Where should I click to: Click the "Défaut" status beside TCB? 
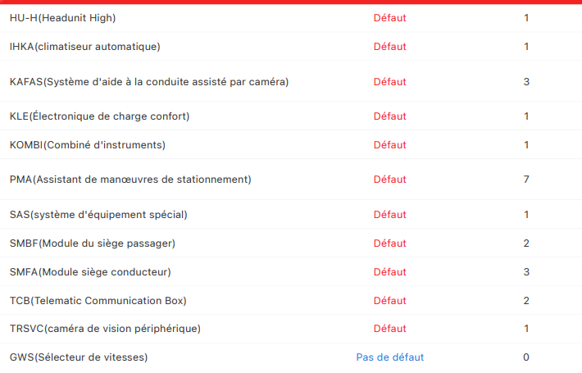(x=390, y=301)
